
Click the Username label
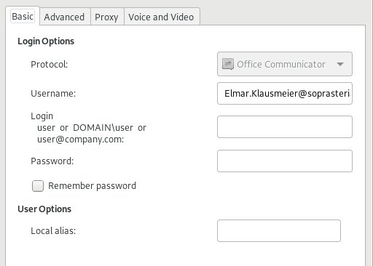(53, 94)
